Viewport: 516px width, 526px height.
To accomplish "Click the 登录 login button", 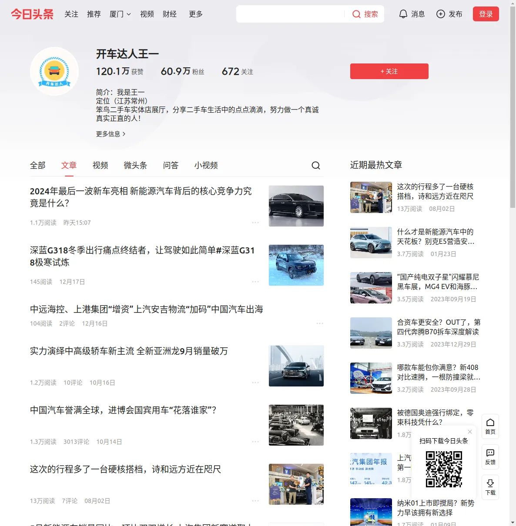I will [486, 14].
